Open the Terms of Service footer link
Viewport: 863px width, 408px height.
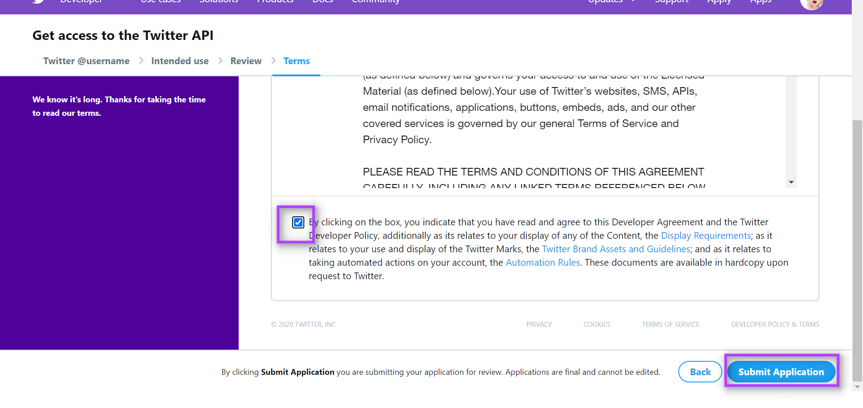[671, 325]
